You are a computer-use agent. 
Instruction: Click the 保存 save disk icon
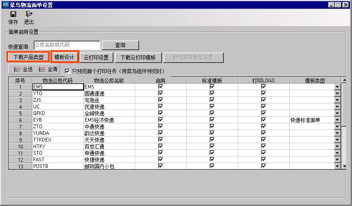point(13,14)
